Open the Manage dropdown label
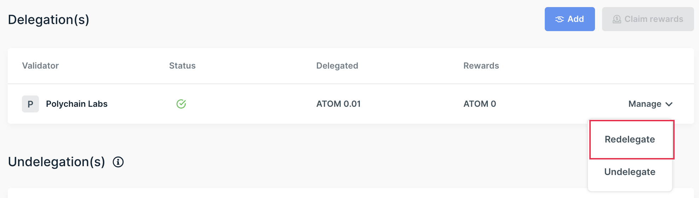This screenshot has width=699, height=198. pos(645,104)
